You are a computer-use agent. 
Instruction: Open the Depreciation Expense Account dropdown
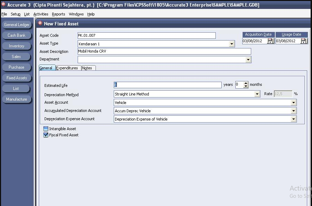(x=293, y=119)
